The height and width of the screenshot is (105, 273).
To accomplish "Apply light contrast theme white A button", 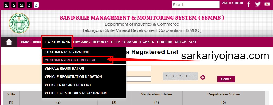I will pyautogui.click(x=36, y=5).
